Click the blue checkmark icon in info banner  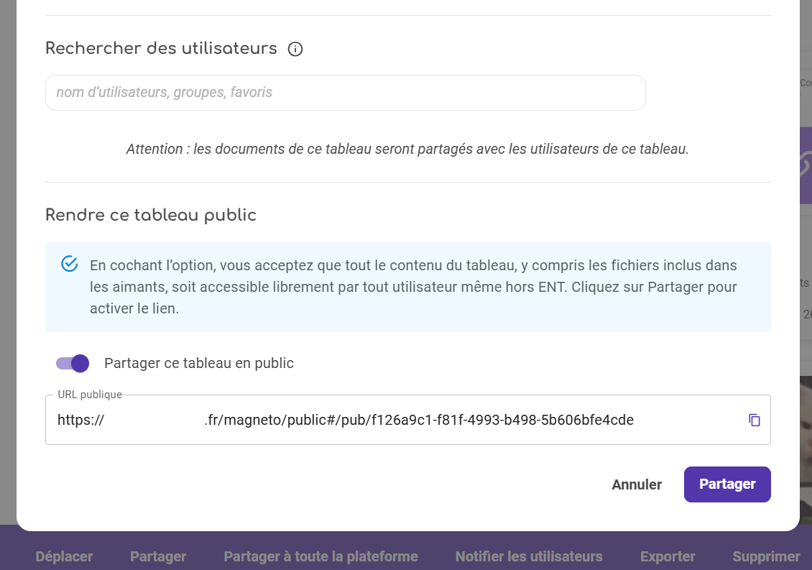(x=70, y=264)
